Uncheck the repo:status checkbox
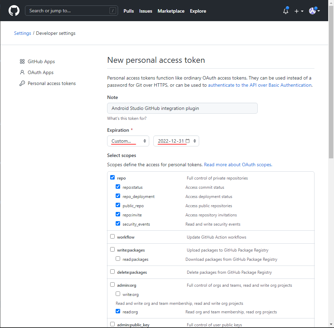Screen dimensions: 334x328 [x=118, y=186]
